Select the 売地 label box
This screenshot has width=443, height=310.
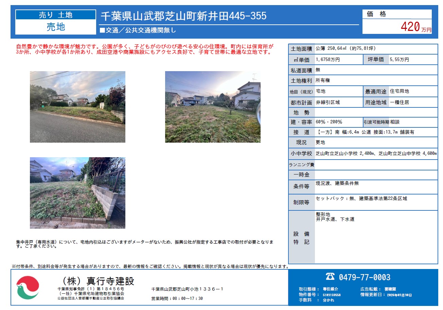(x=56, y=27)
